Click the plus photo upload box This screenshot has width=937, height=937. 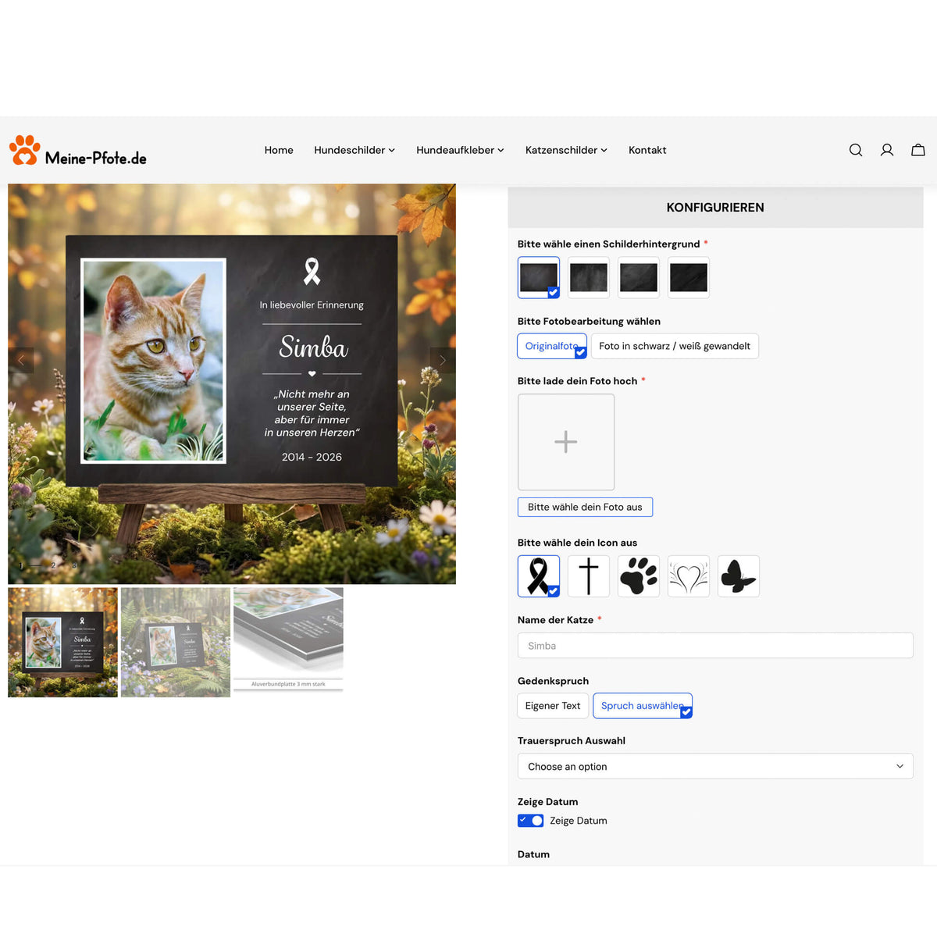(566, 442)
